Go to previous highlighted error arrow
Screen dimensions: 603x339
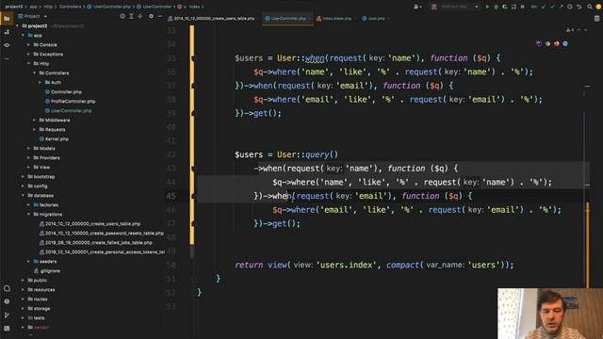[579, 29]
